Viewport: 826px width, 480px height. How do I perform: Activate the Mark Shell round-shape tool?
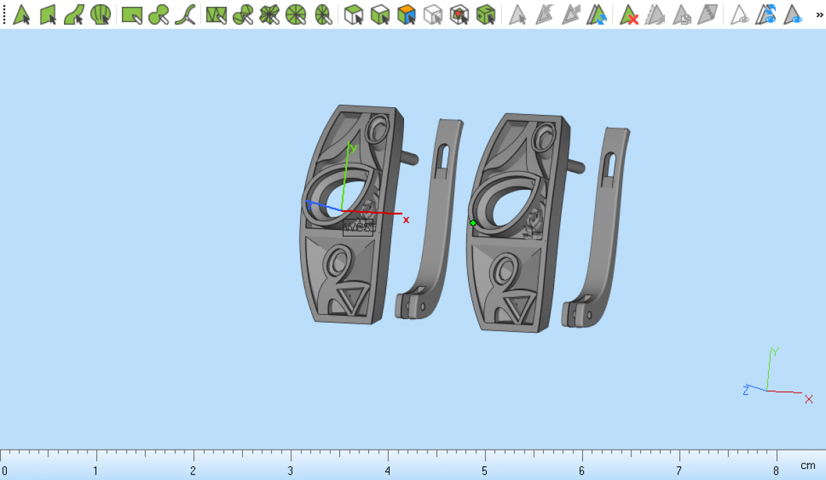100,14
